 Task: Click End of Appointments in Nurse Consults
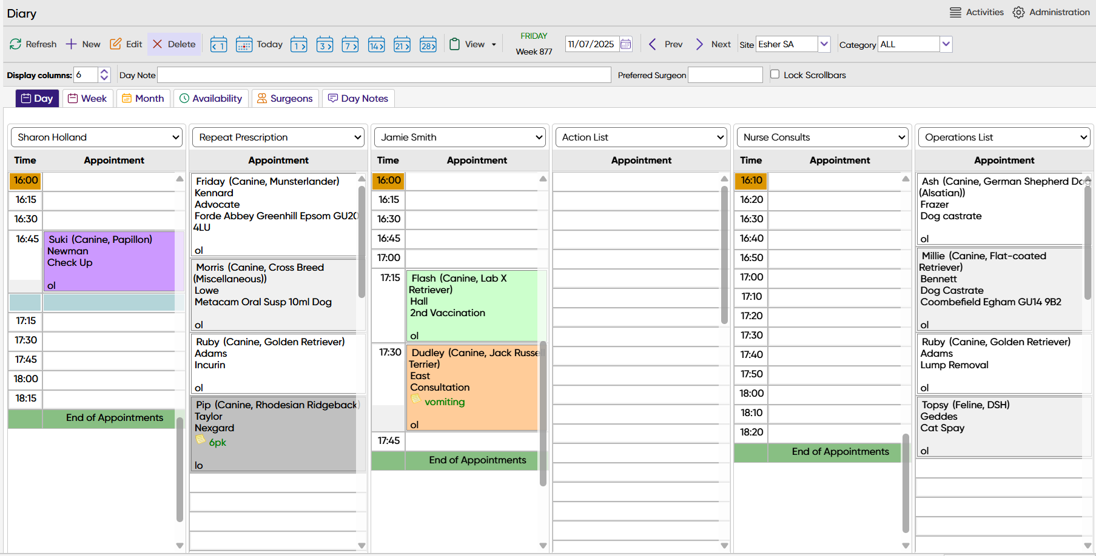pyautogui.click(x=840, y=452)
